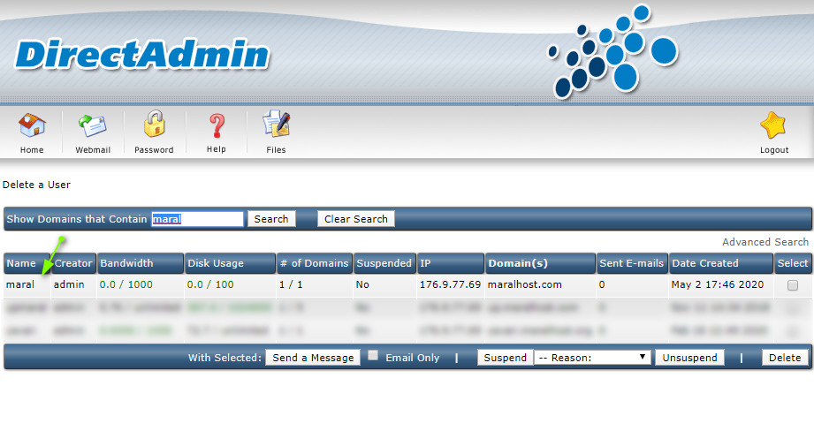
Task: Open the Password padlock icon
Action: [x=154, y=124]
